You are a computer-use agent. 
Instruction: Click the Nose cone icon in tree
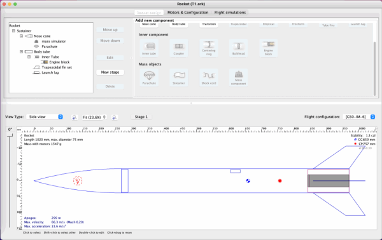point(29,36)
